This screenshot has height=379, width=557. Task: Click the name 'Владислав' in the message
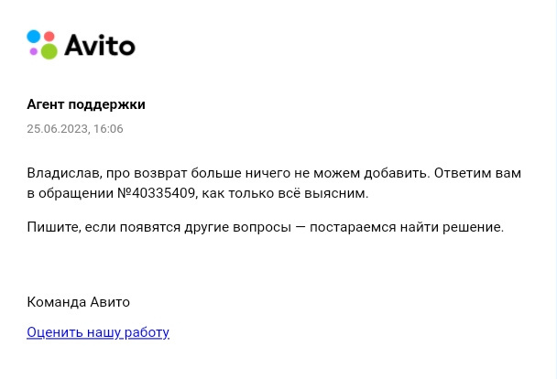[x=63, y=172]
